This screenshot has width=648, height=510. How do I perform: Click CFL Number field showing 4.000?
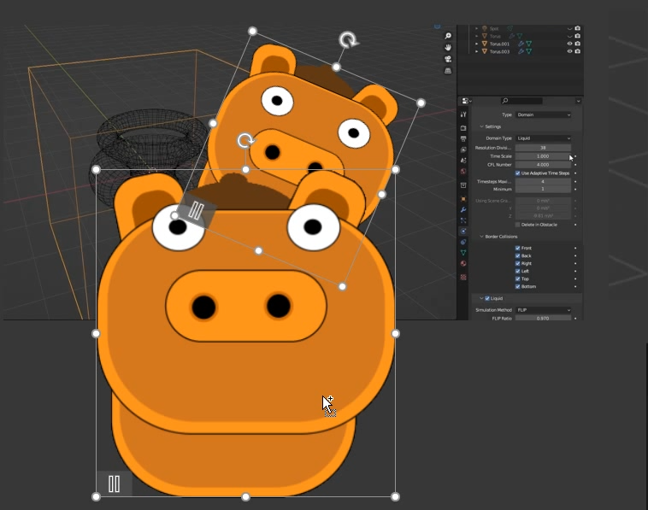coord(543,165)
